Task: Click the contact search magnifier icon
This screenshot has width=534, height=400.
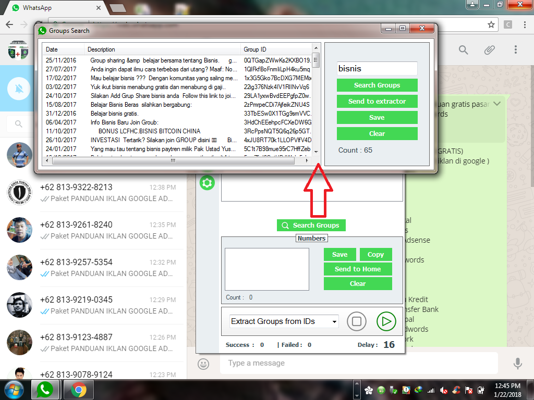Action: (x=19, y=124)
